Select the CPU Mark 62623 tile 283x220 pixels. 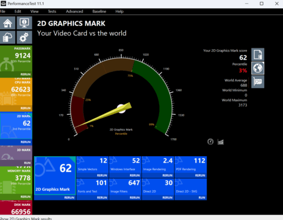(x=16, y=92)
